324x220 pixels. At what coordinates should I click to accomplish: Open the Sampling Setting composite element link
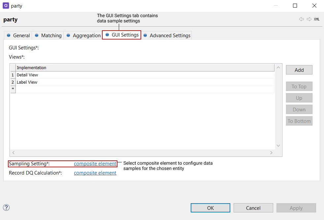[95, 164]
